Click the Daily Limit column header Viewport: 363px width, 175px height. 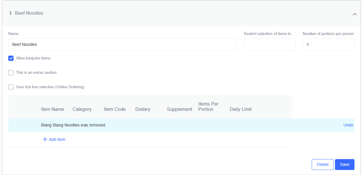click(x=241, y=109)
